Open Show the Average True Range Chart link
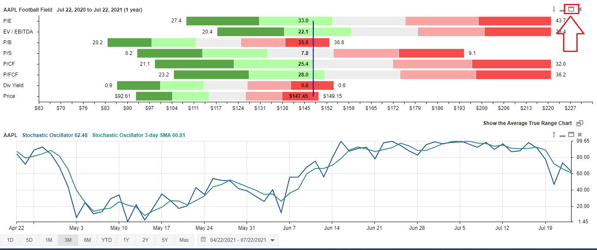This screenshot has height=250, width=597. (x=527, y=123)
